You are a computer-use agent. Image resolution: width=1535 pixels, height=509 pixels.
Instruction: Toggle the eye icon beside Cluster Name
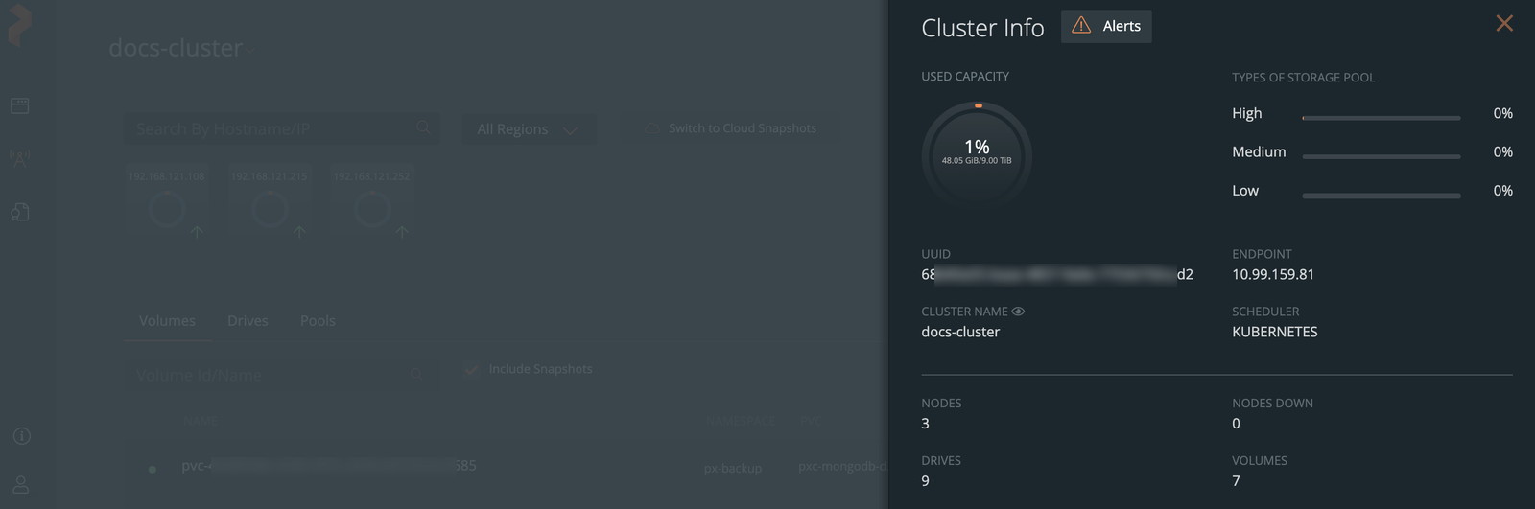(1018, 312)
